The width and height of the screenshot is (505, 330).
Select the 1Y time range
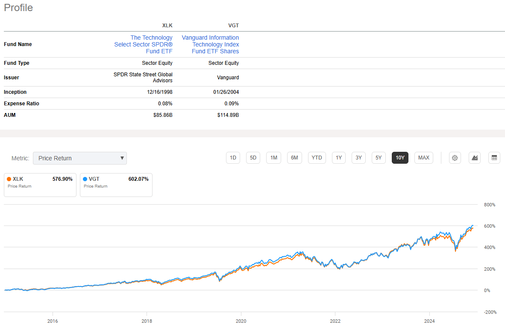click(338, 157)
